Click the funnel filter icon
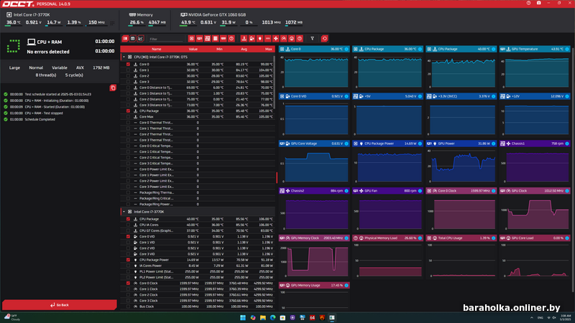Image resolution: width=575 pixels, height=323 pixels. coord(313,39)
